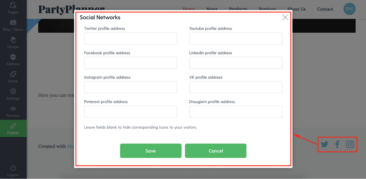Cancel the Social Networks dialog
Viewport: 366px width, 179px height.
pyautogui.click(x=216, y=151)
